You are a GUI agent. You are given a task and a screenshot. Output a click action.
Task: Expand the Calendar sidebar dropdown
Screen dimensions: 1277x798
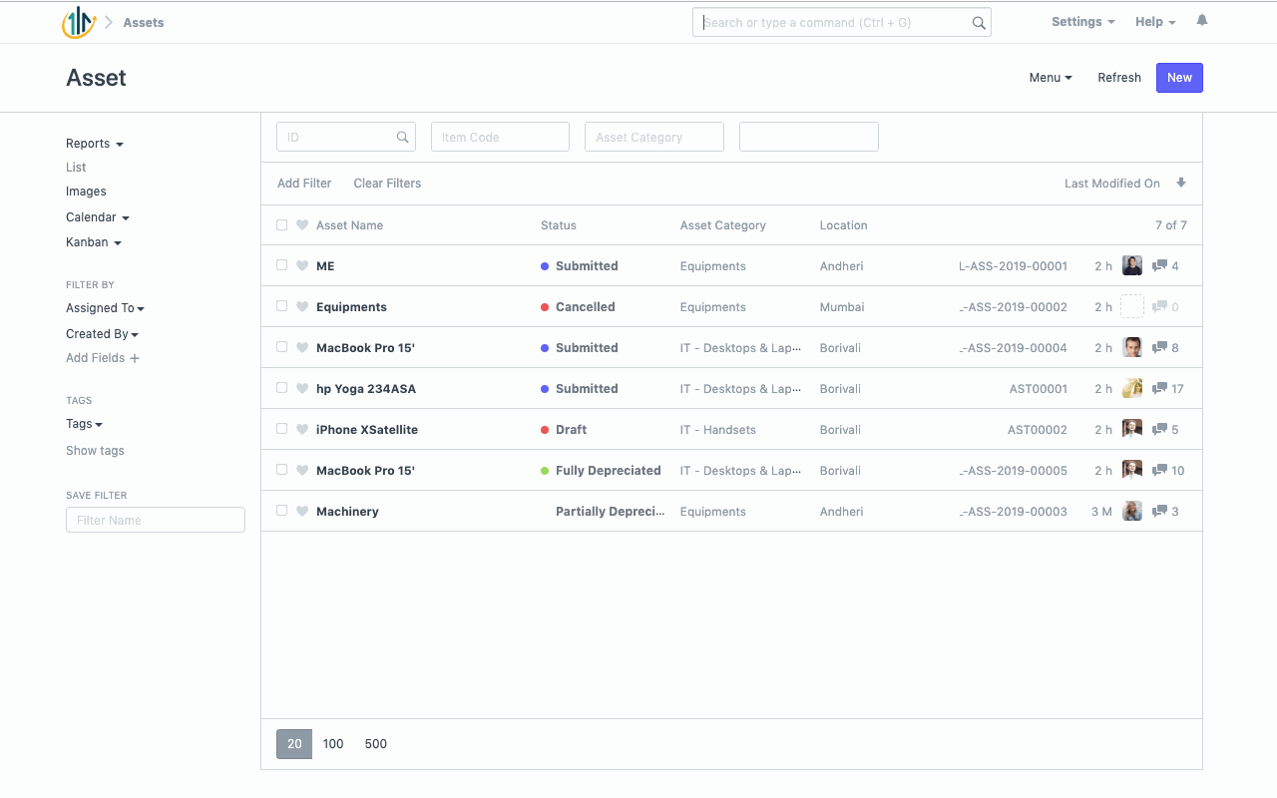point(98,217)
